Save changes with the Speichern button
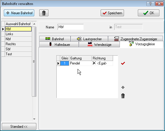This screenshot has width=165, height=131. (112, 13)
